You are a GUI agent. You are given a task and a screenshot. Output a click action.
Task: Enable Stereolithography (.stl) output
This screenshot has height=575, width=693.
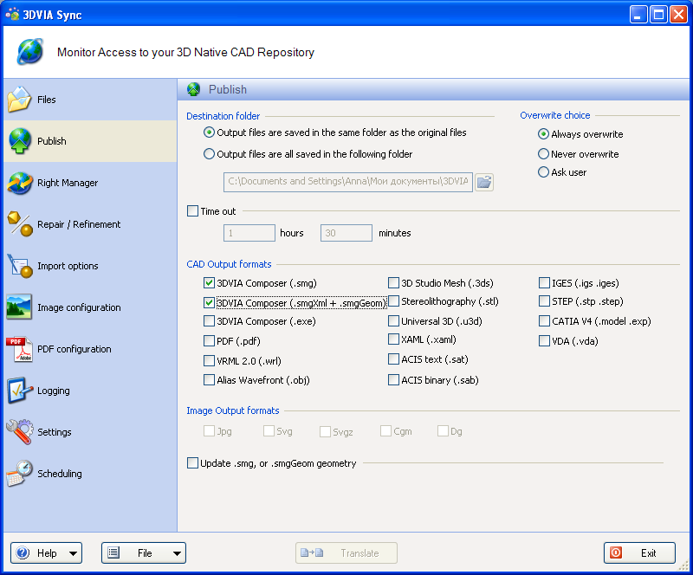393,301
